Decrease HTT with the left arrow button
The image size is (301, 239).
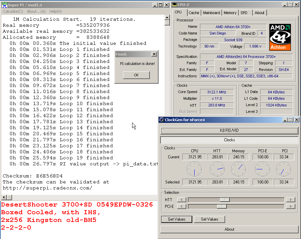[x=182, y=200]
